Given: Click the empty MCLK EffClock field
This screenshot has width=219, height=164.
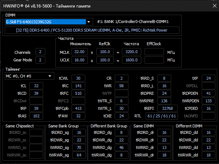Looking at the screenshot, I should [154, 52].
